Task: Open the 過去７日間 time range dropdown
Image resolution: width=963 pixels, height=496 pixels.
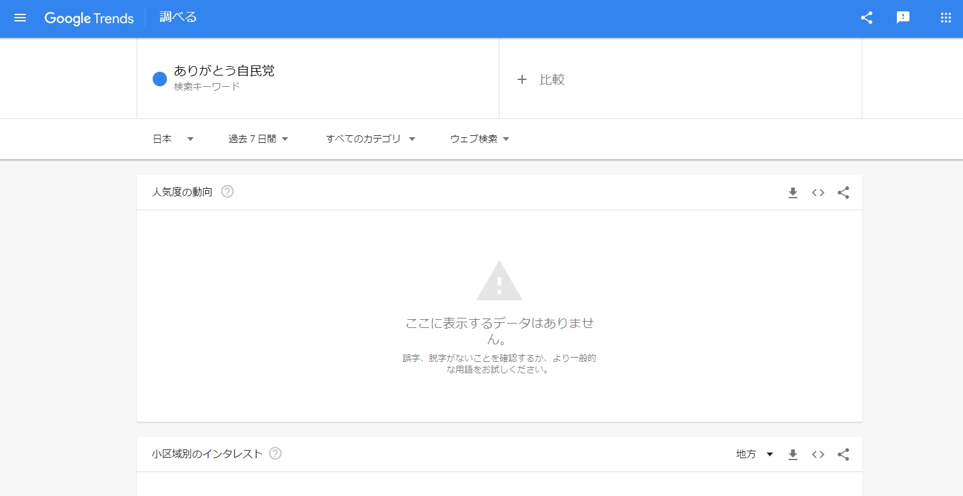Action: [x=258, y=139]
